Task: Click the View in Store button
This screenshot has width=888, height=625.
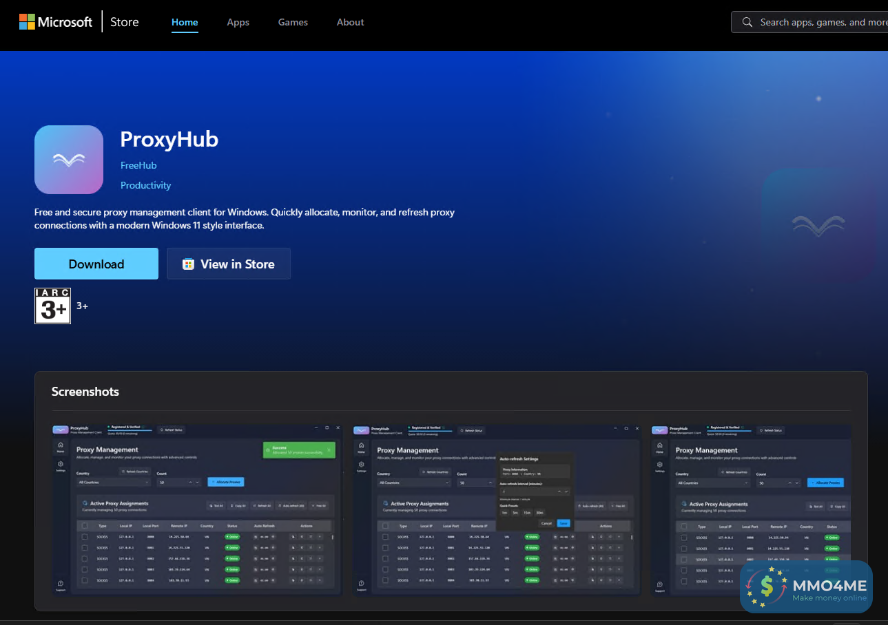Action: pyautogui.click(x=229, y=264)
